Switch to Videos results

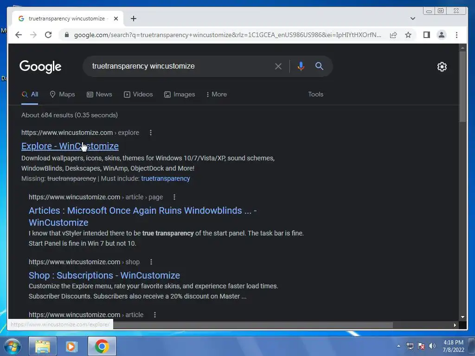click(x=138, y=95)
